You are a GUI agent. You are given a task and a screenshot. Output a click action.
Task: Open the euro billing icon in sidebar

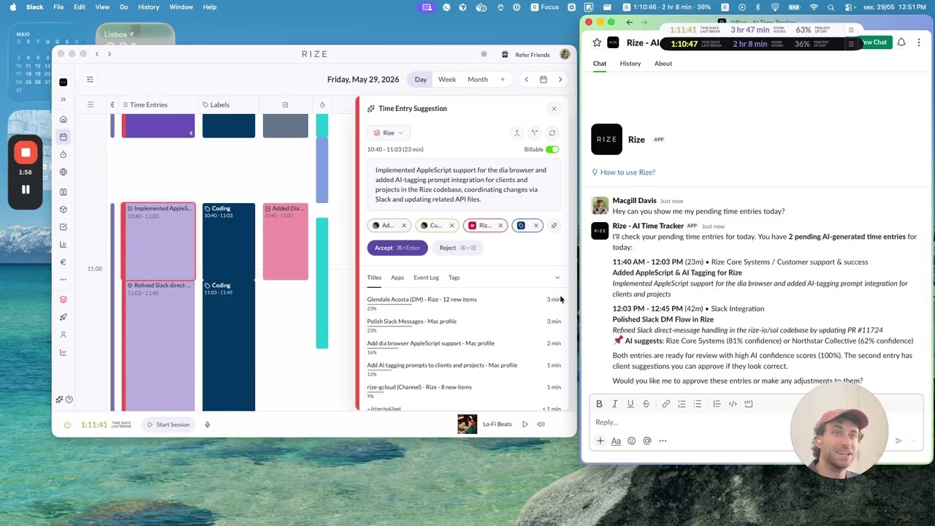coord(64,262)
